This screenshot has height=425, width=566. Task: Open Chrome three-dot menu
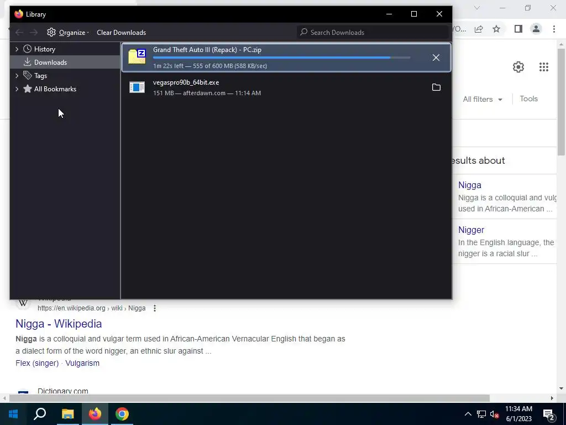pyautogui.click(x=554, y=29)
